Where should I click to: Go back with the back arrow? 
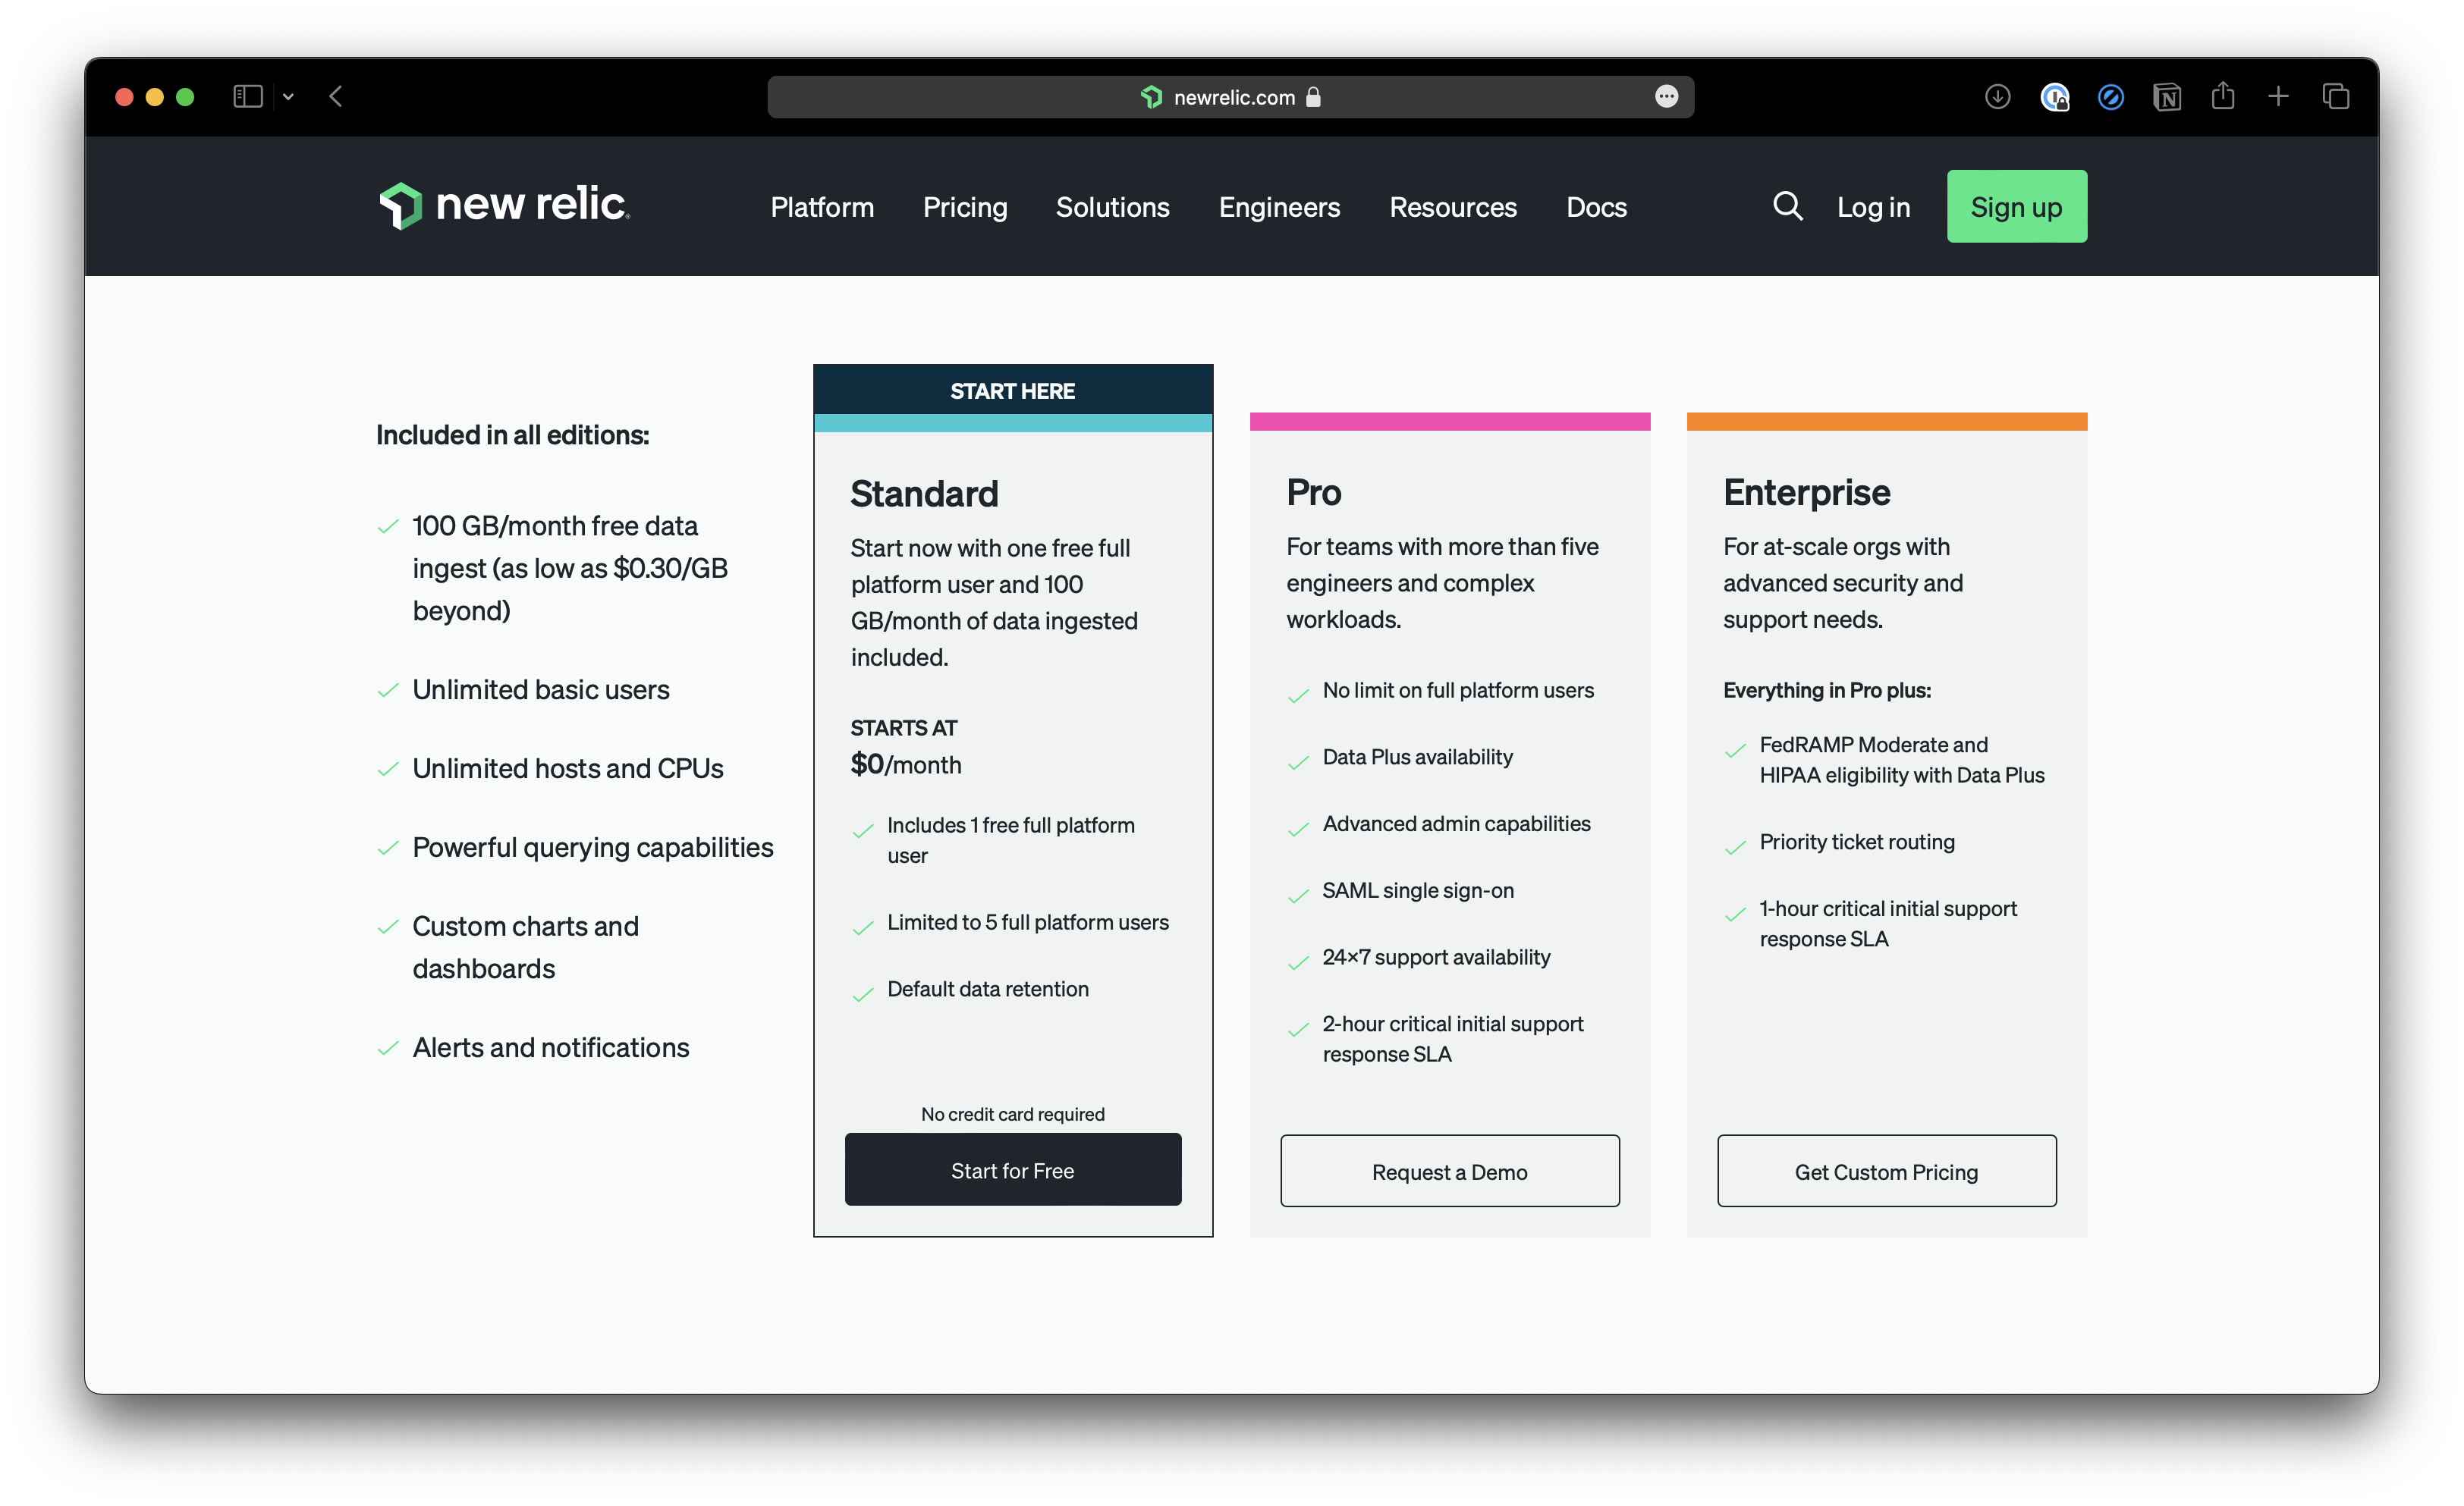[x=336, y=97]
